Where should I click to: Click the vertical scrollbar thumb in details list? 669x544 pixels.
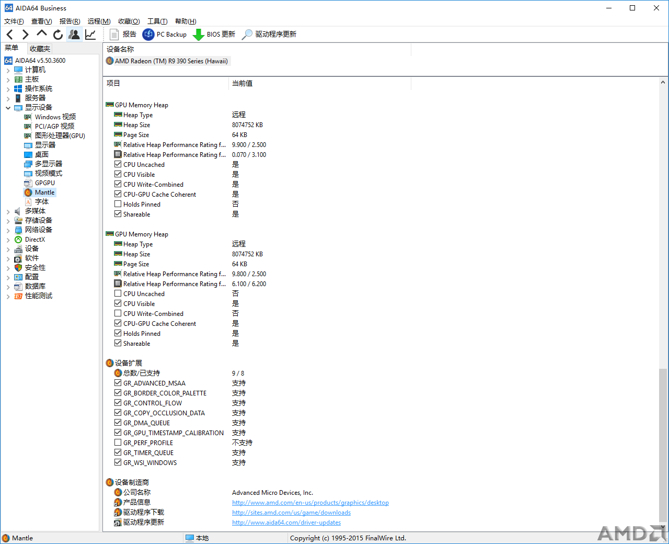click(663, 444)
